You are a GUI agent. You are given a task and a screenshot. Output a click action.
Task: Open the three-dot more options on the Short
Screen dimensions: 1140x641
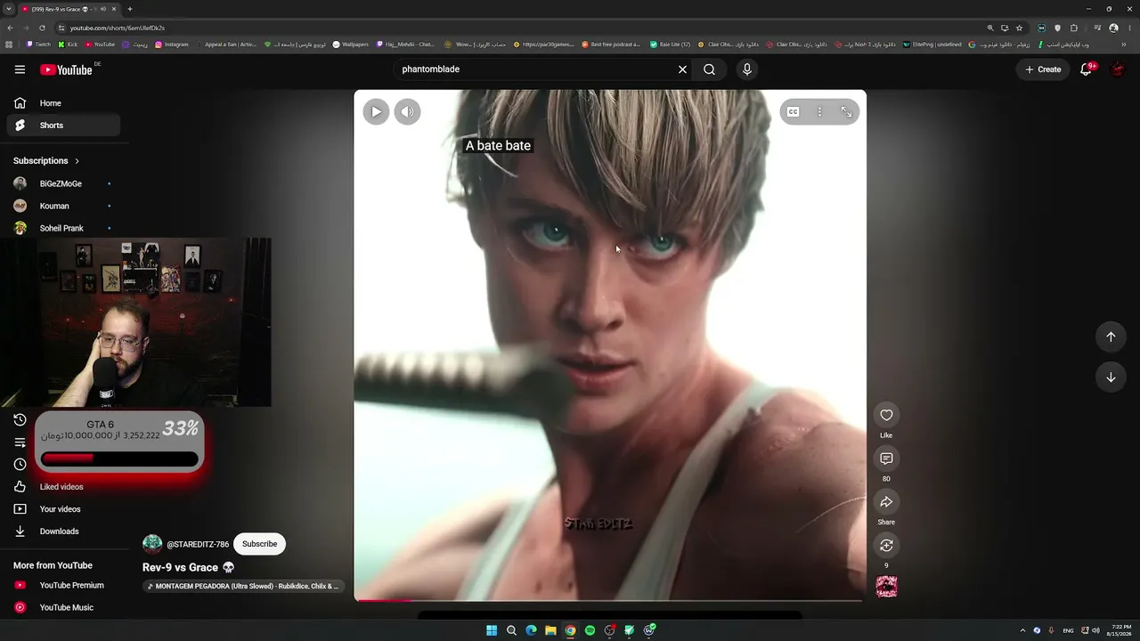click(819, 111)
